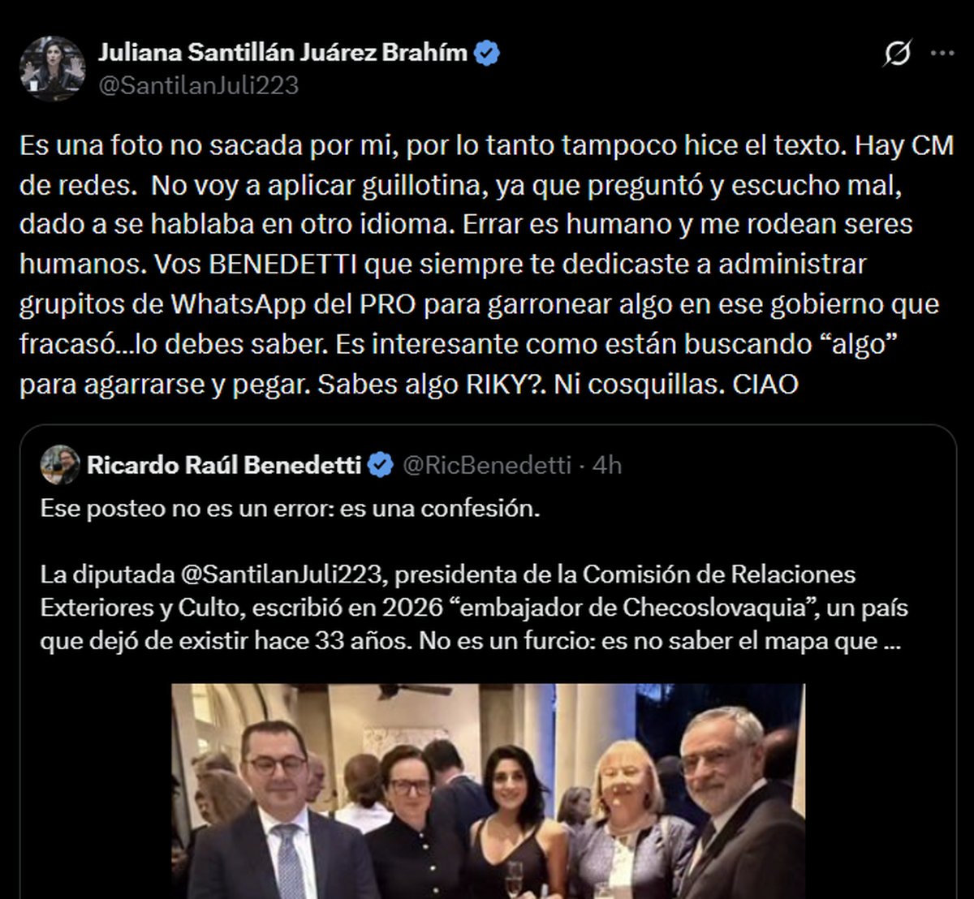974x899 pixels.
Task: Open the group photo in quoted post
Action: click(488, 791)
